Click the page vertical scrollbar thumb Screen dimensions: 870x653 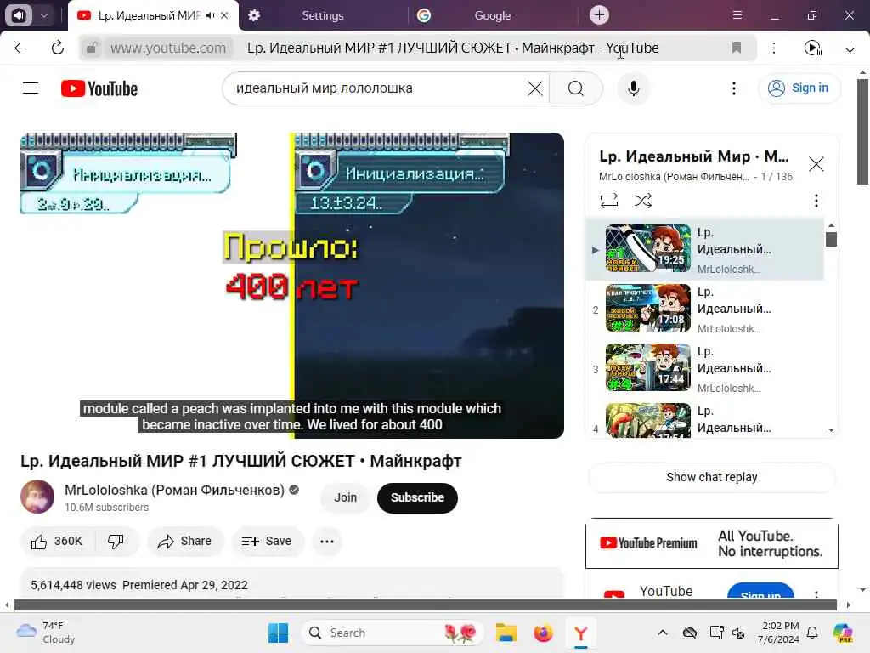(862, 131)
